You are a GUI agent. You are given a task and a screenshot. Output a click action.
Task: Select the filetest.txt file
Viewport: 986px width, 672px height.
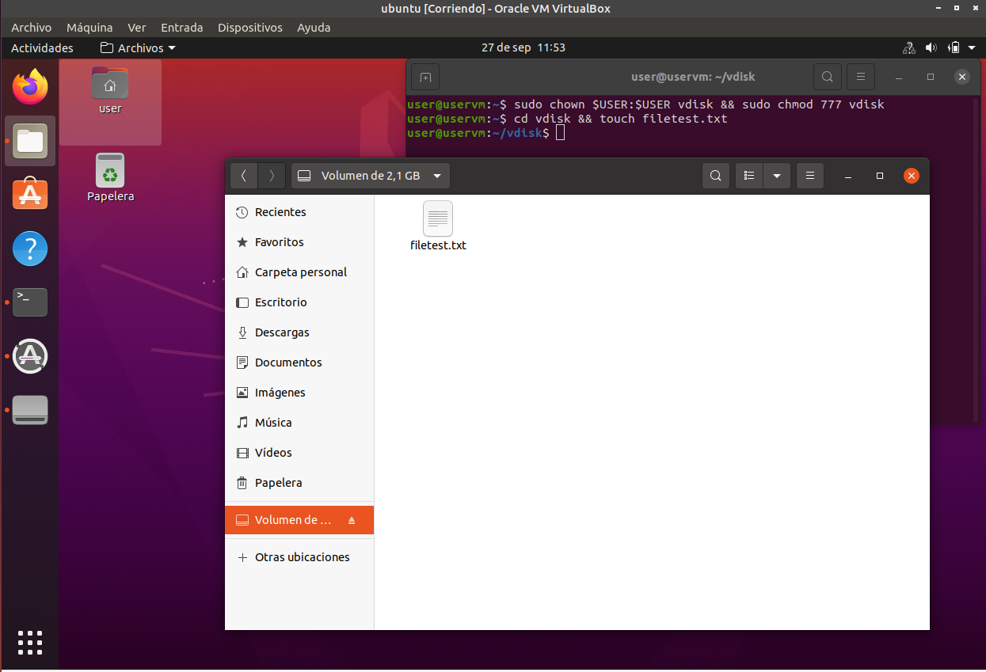pyautogui.click(x=438, y=226)
